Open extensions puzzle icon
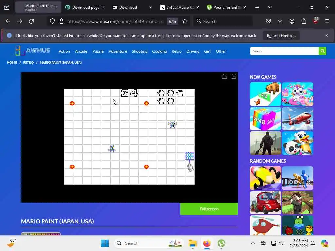The height and width of the screenshot is (251, 335). click(304, 21)
